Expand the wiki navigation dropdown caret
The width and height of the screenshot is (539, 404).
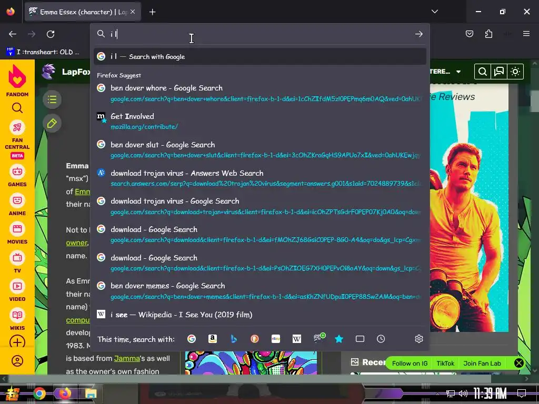point(458,72)
